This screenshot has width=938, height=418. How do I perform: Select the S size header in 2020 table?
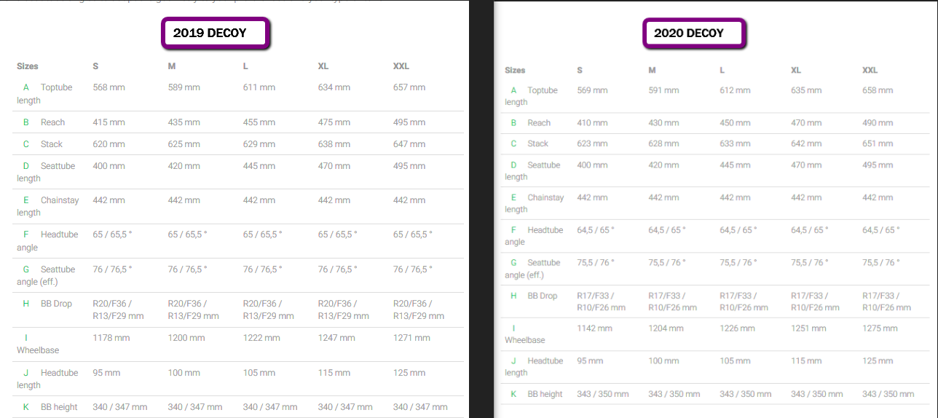(x=580, y=71)
